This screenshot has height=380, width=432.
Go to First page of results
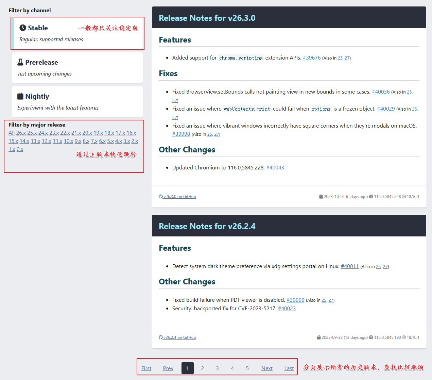pos(146,368)
